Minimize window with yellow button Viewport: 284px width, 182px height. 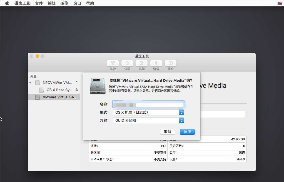point(37,56)
